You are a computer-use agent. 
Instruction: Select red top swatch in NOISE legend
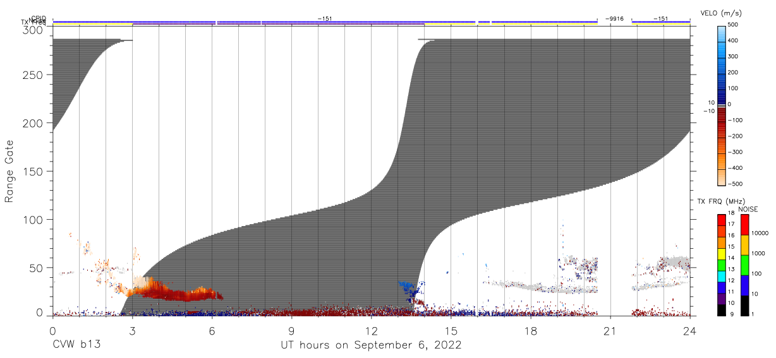click(744, 225)
